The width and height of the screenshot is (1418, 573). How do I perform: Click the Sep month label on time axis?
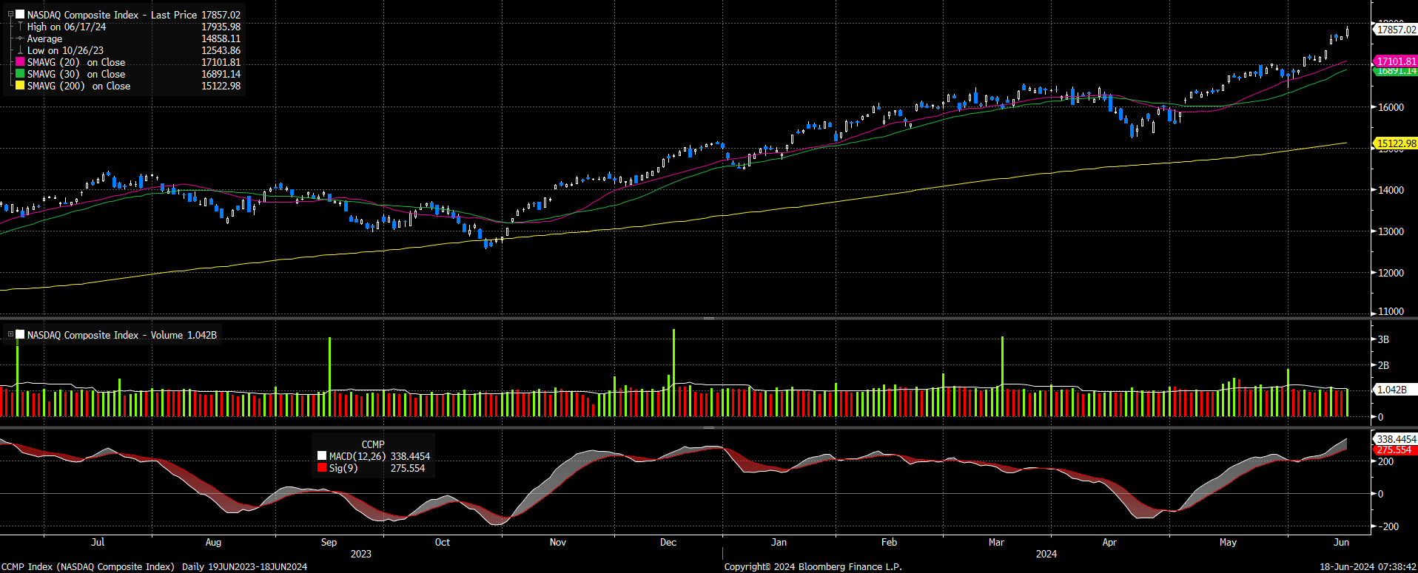(x=329, y=542)
